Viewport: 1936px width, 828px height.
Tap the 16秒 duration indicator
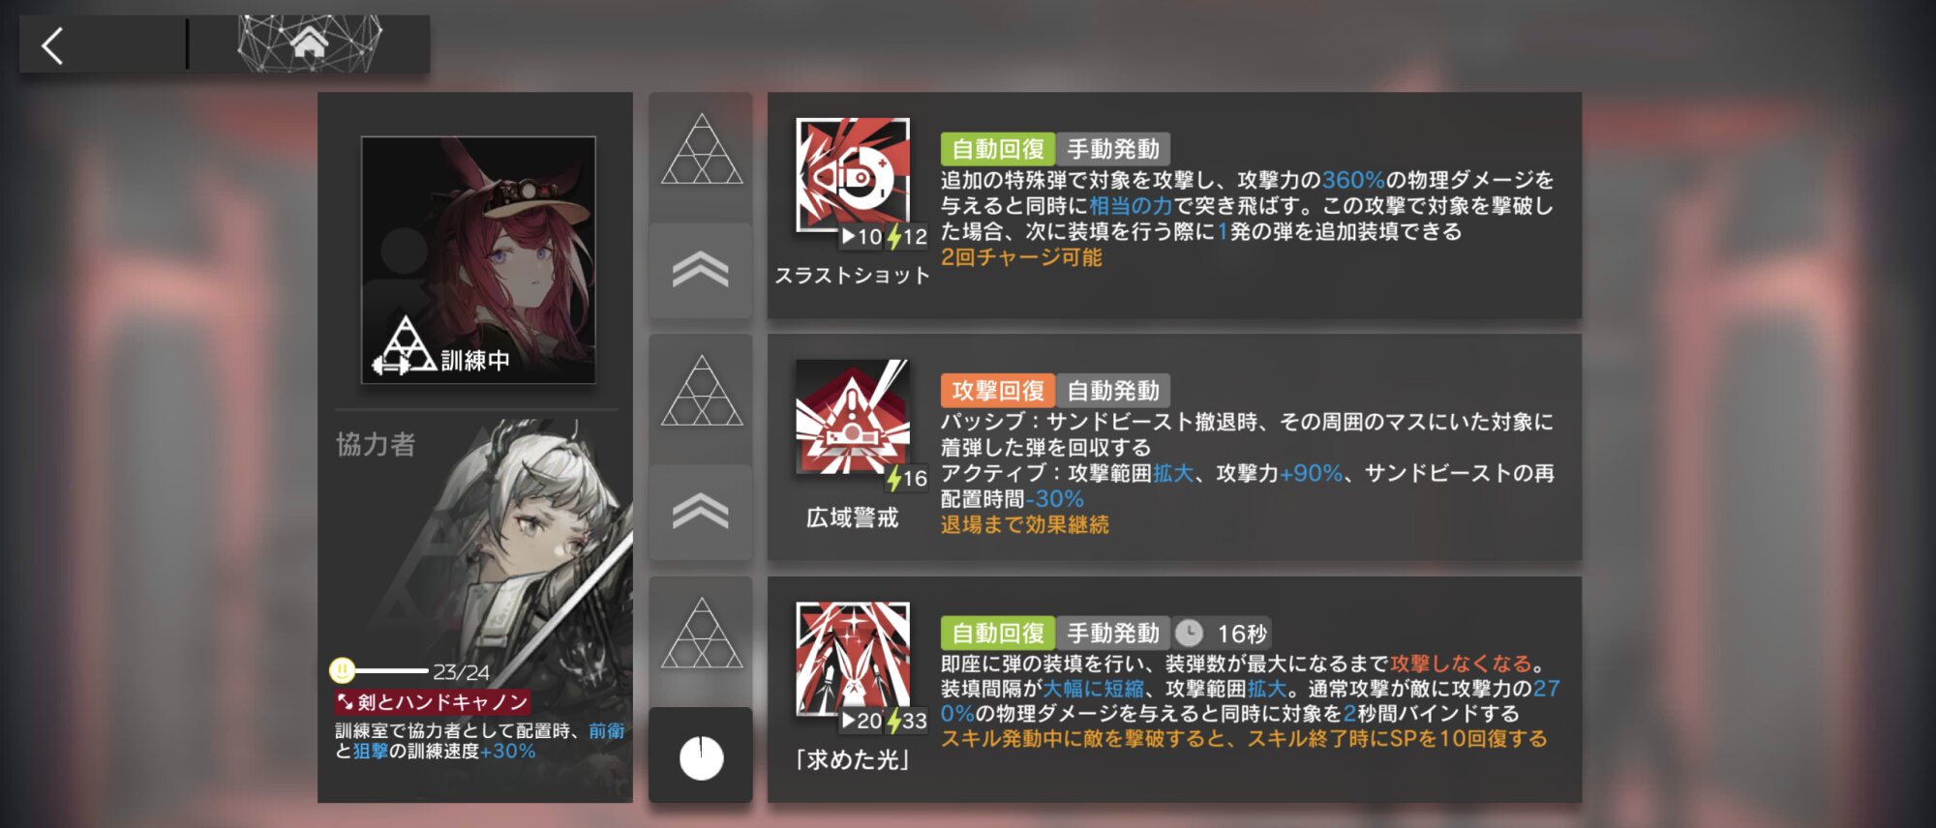(x=1222, y=633)
